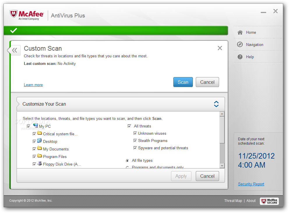Uncheck the Unknown viruses checkbox
The width and height of the screenshot is (289, 213).
(135, 133)
